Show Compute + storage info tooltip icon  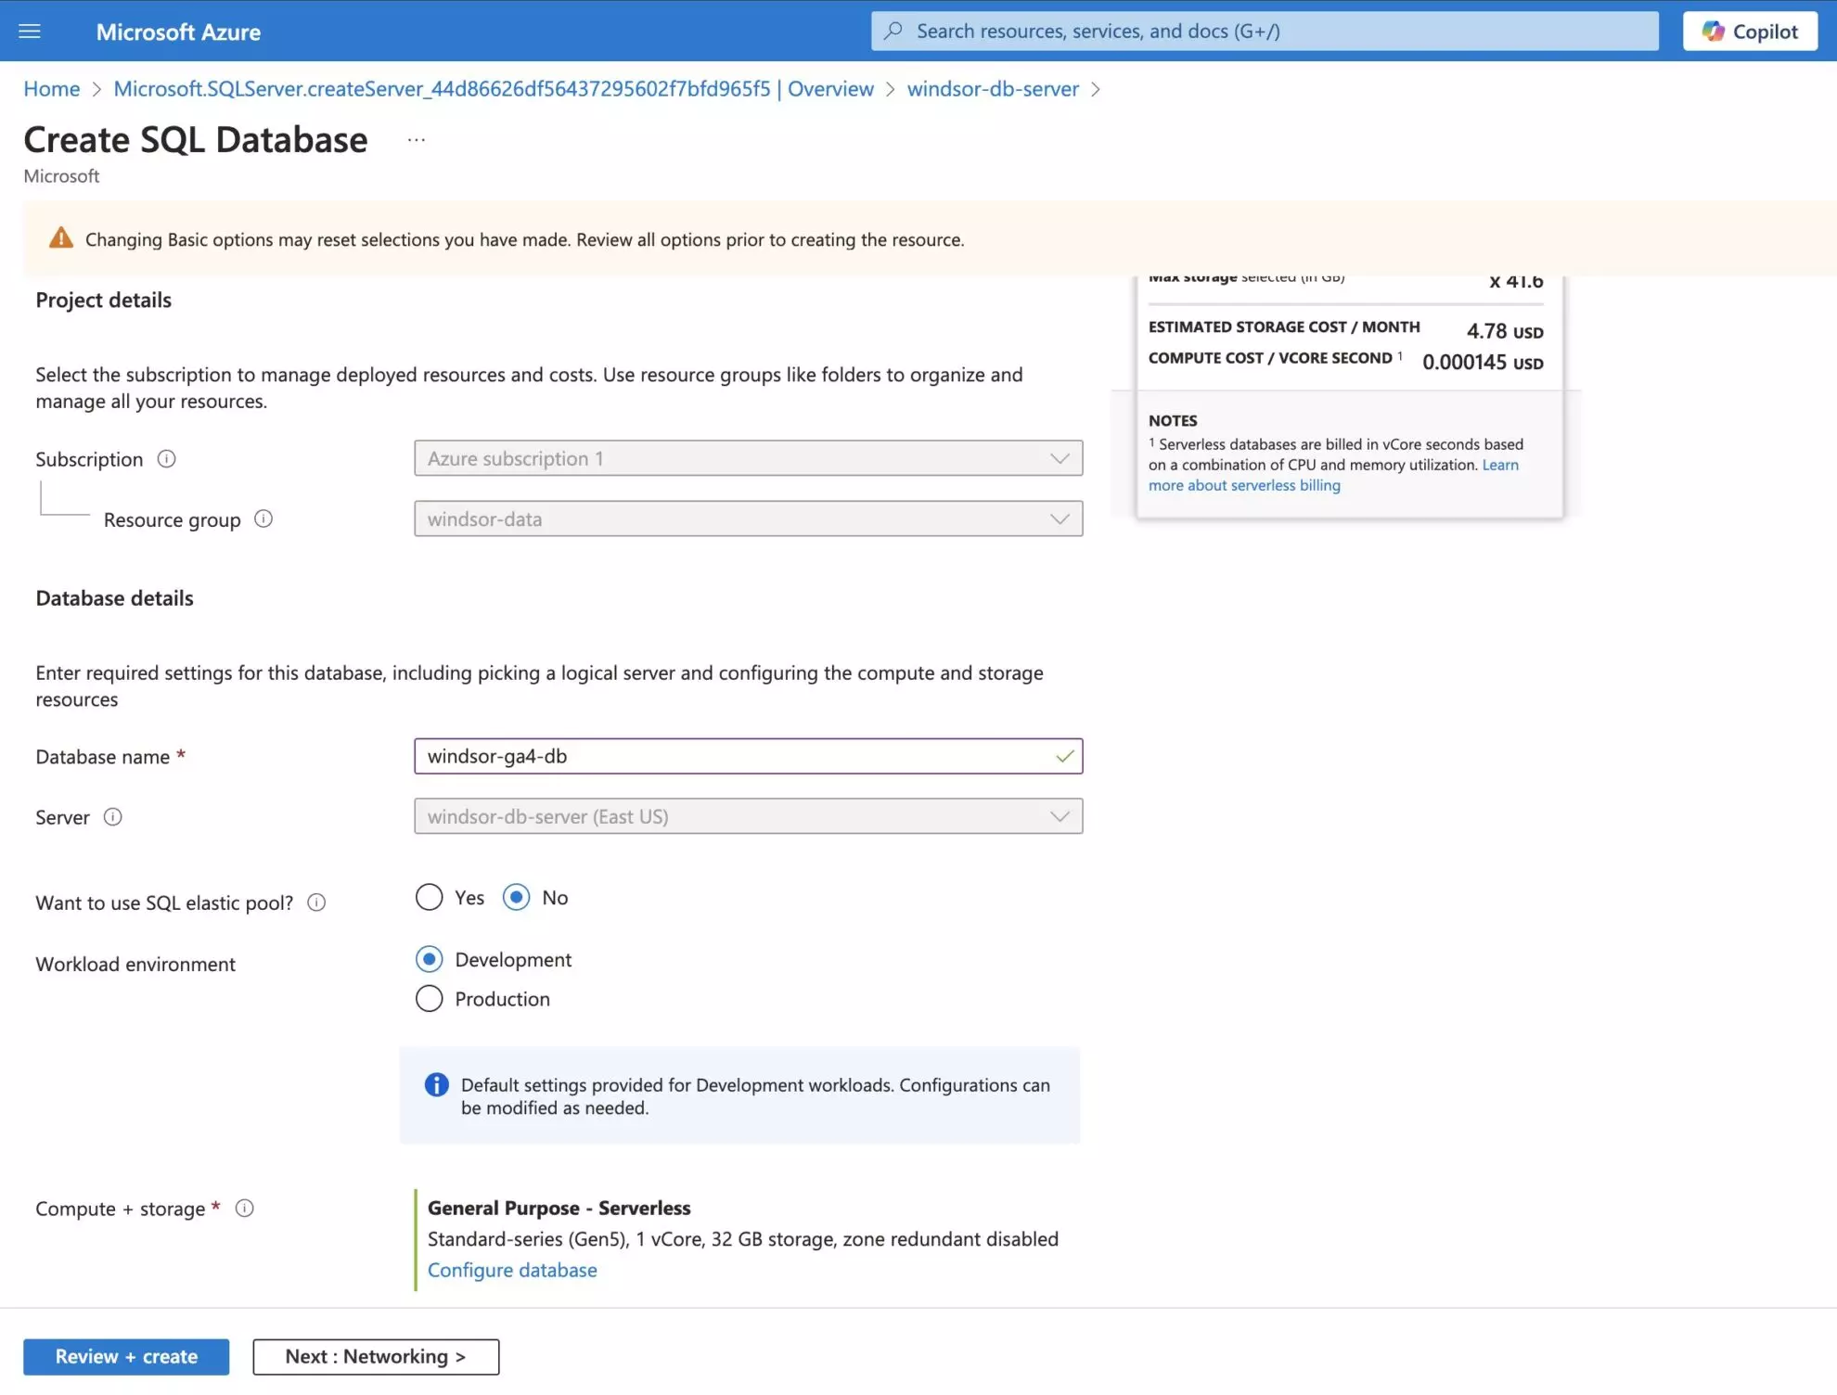(245, 1209)
